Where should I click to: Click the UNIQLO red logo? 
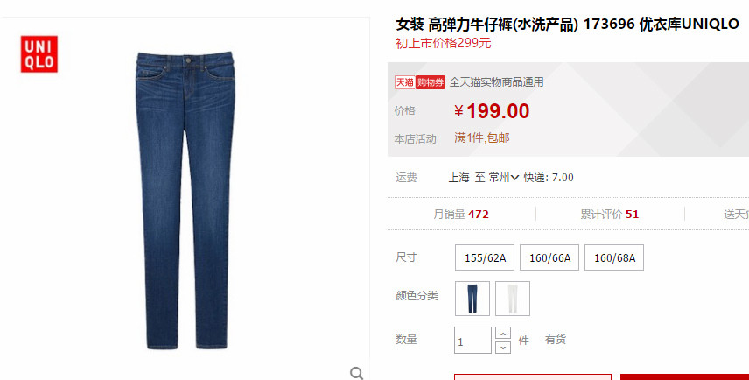point(39,54)
